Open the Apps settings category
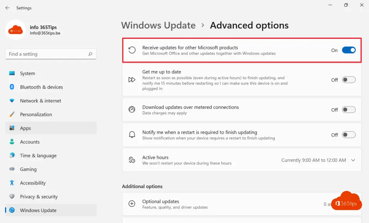Screen dimensions: 369x223 (26, 128)
